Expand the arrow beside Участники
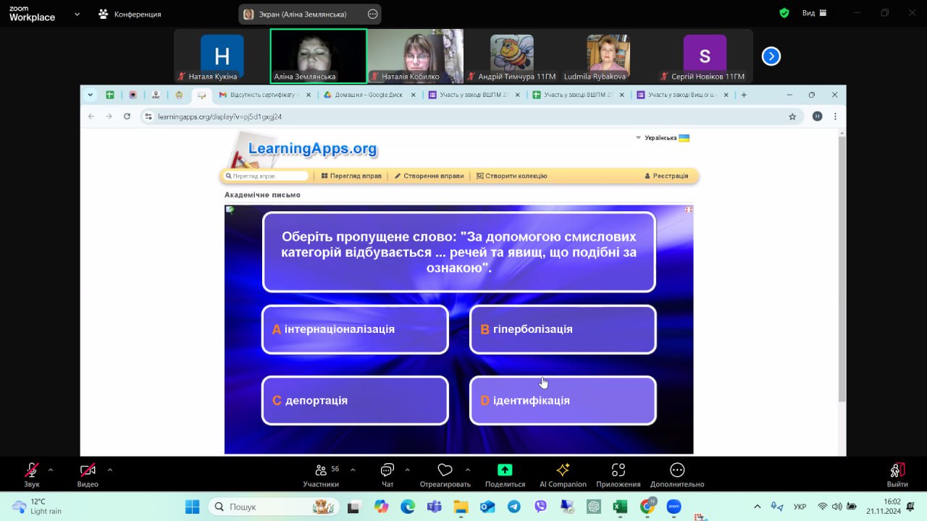This screenshot has width=927, height=521. pos(353,470)
